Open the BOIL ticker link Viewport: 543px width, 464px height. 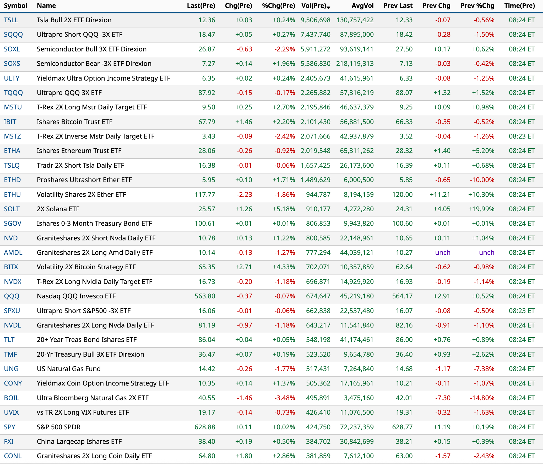click(12, 398)
